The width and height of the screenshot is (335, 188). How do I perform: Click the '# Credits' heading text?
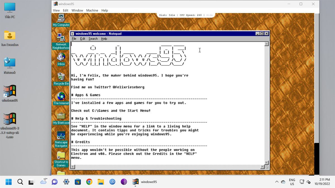[x=80, y=142]
